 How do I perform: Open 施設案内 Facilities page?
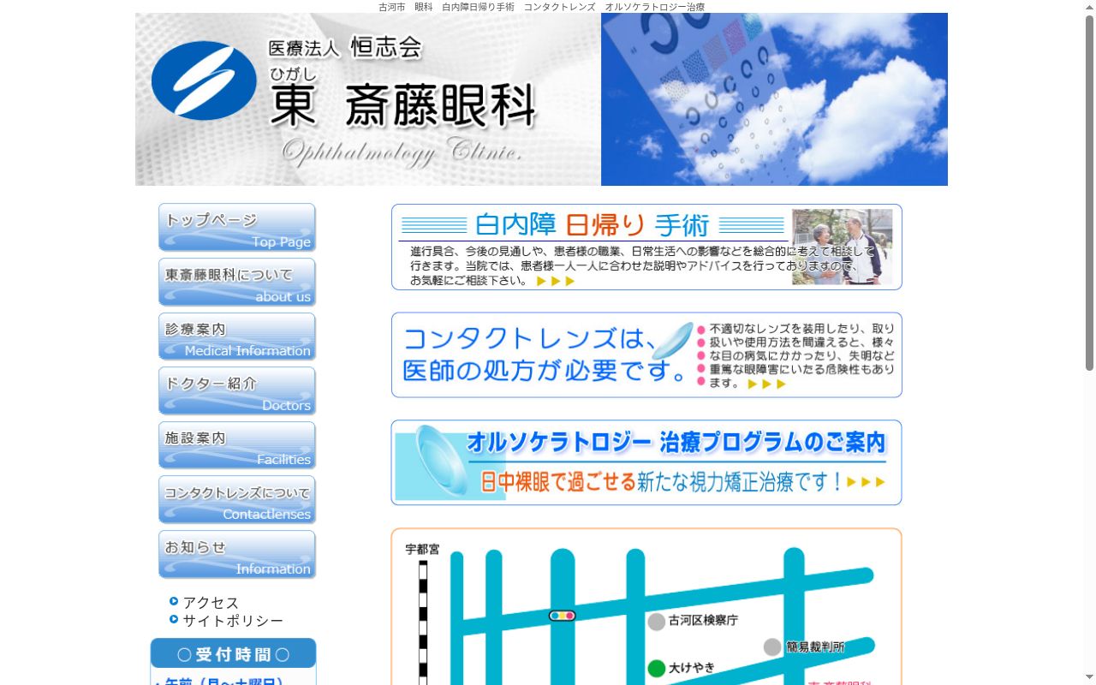point(237,445)
